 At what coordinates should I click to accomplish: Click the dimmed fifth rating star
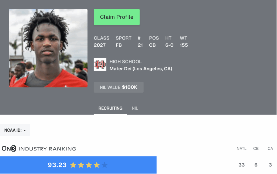click(105, 165)
